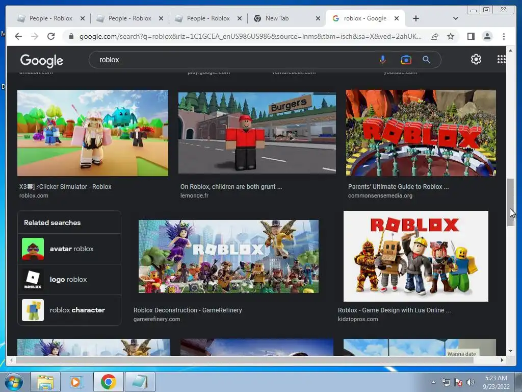522x392 pixels.
Task: Click the lemonde.fr source text
Action: pyautogui.click(x=194, y=195)
